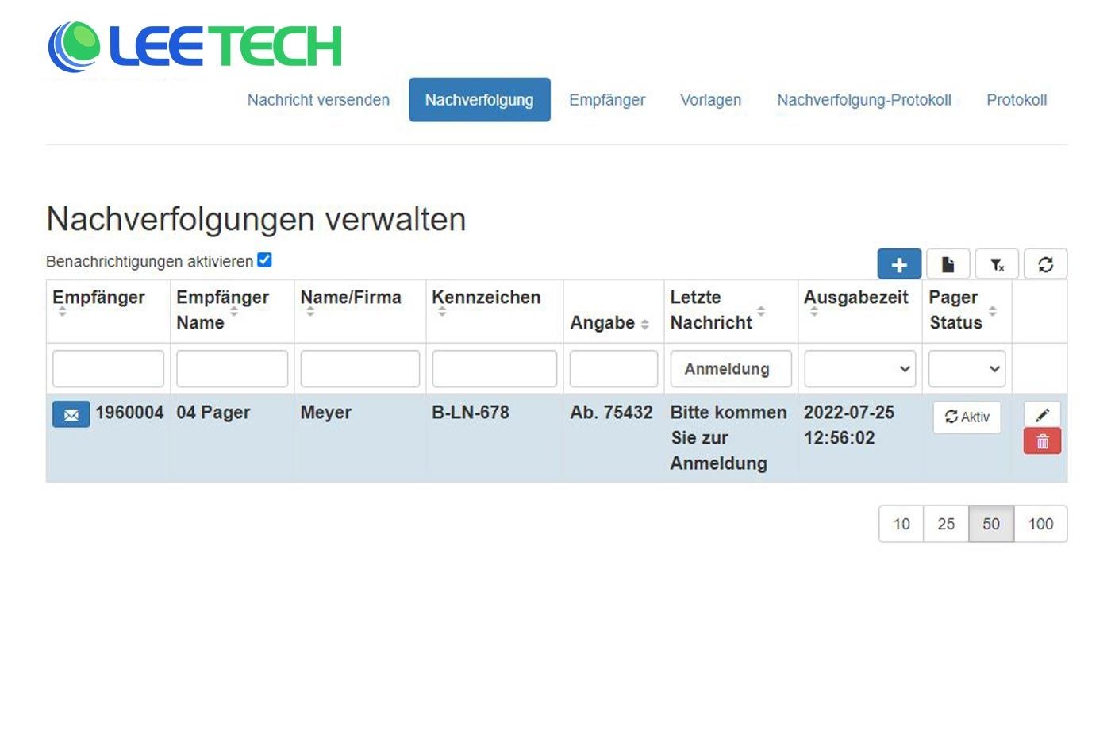Open the Vorlagen tab

click(x=710, y=99)
